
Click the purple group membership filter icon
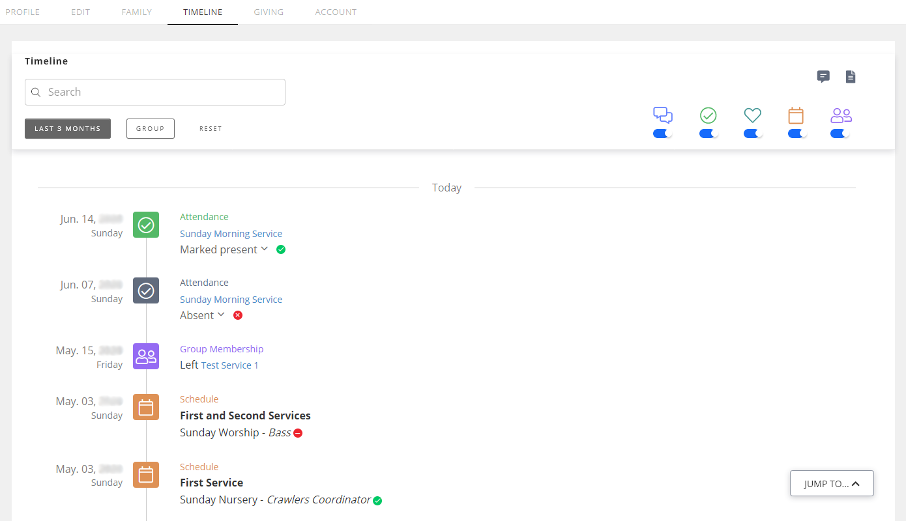[841, 116]
